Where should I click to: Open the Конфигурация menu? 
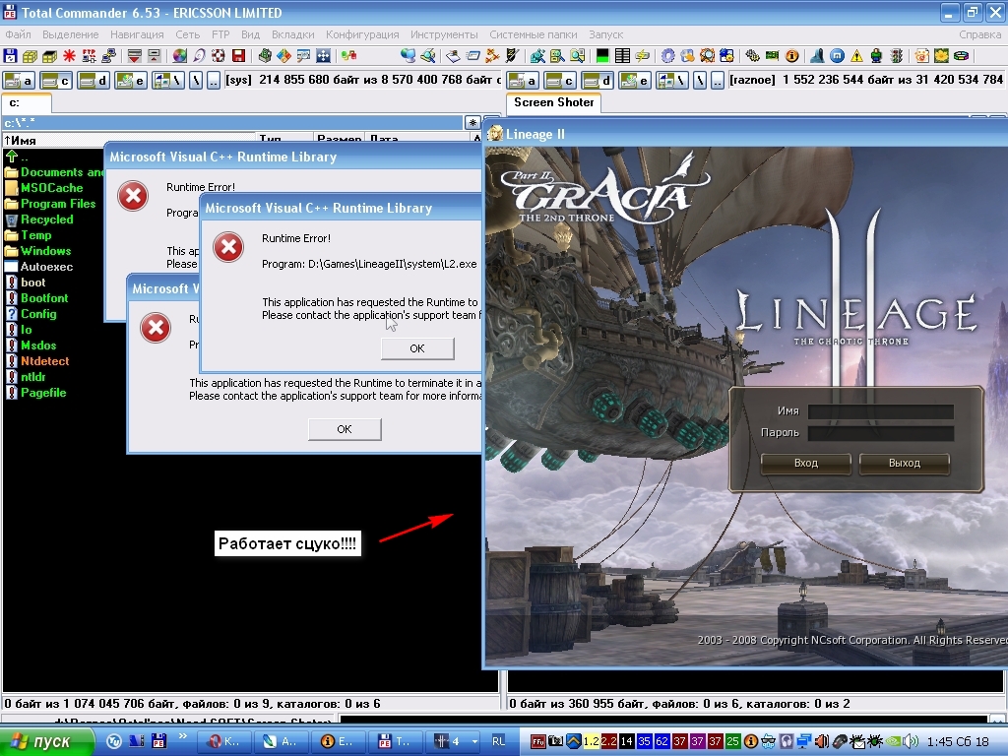(x=362, y=34)
